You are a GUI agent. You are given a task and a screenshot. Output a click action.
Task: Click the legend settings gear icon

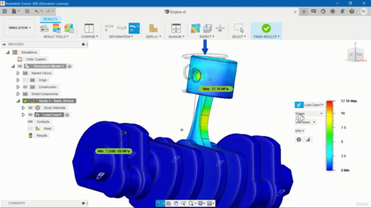click(299, 140)
